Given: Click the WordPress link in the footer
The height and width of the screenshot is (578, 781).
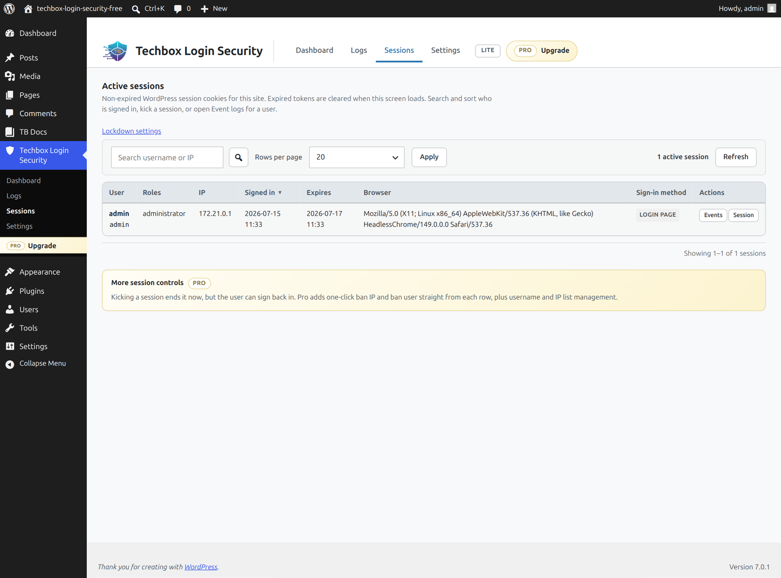Looking at the screenshot, I should (x=201, y=567).
